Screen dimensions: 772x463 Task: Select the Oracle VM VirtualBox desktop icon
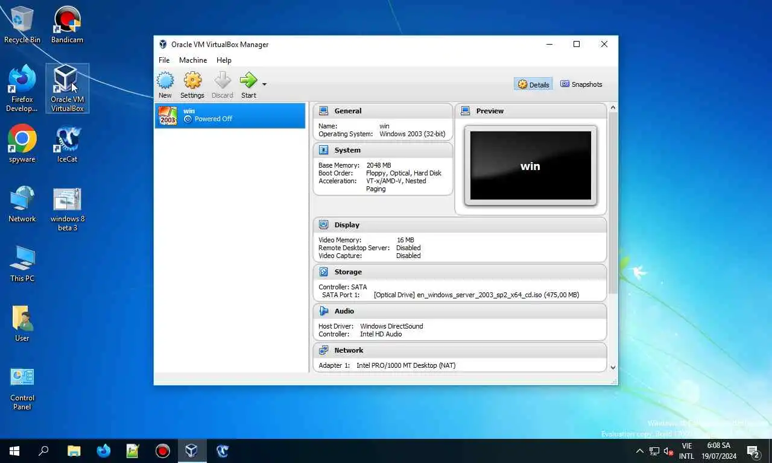67,89
